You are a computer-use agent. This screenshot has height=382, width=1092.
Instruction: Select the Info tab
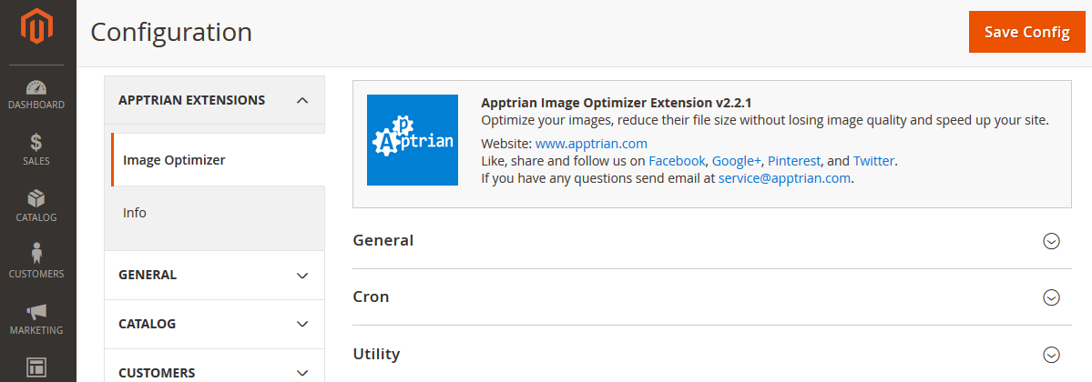pyautogui.click(x=135, y=213)
